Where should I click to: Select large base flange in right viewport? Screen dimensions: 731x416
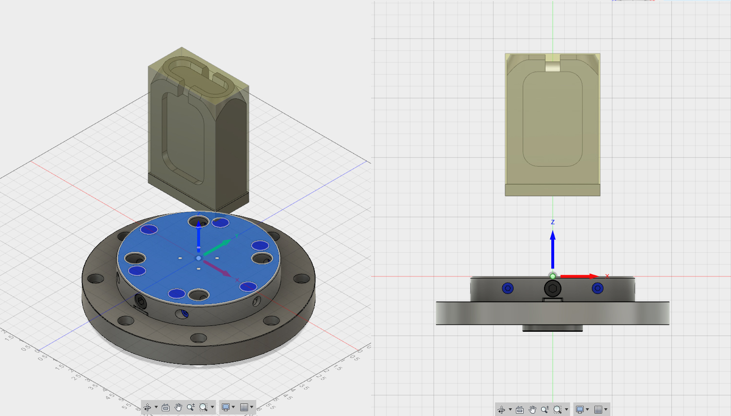pos(553,313)
